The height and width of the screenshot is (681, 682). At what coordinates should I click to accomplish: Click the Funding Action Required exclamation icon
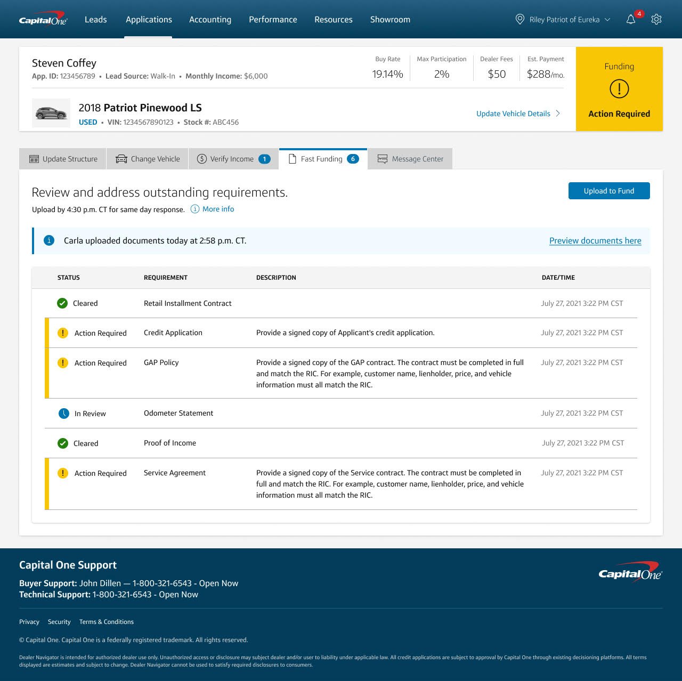[619, 88]
